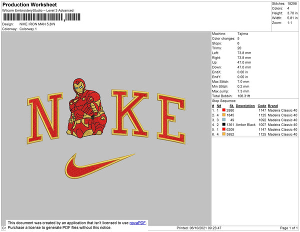Click the Colors value 4
The image size is (300, 232).
(x=288, y=8)
